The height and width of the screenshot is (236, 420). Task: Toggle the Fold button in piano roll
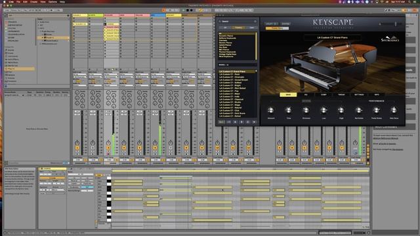99,175
